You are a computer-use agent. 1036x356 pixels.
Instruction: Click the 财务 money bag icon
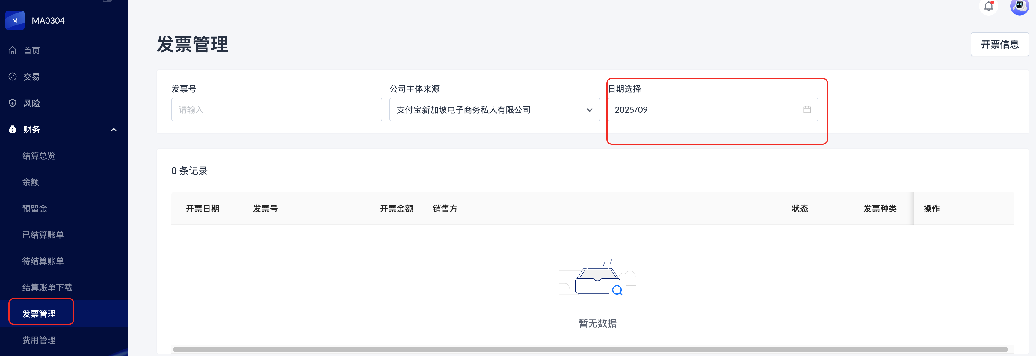click(13, 129)
